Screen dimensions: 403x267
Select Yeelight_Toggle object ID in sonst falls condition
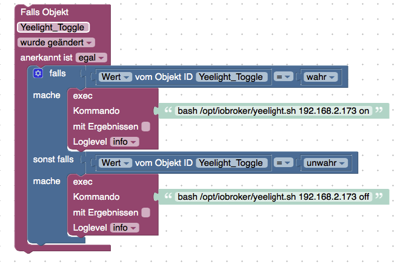(231, 163)
